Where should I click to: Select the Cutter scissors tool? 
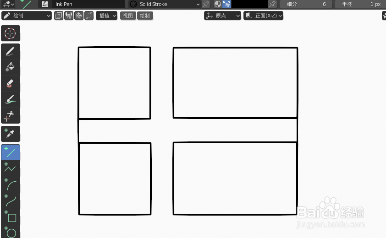(11, 115)
